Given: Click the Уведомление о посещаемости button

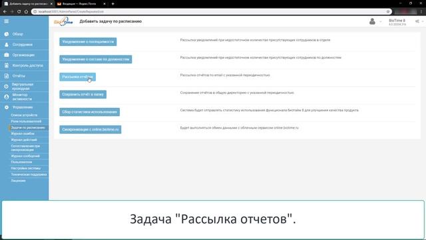Looking at the screenshot, I should [x=88, y=41].
